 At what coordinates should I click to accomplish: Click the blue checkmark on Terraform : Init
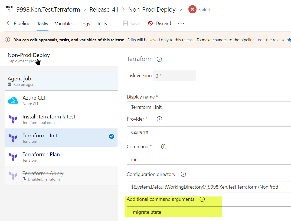tap(112, 136)
